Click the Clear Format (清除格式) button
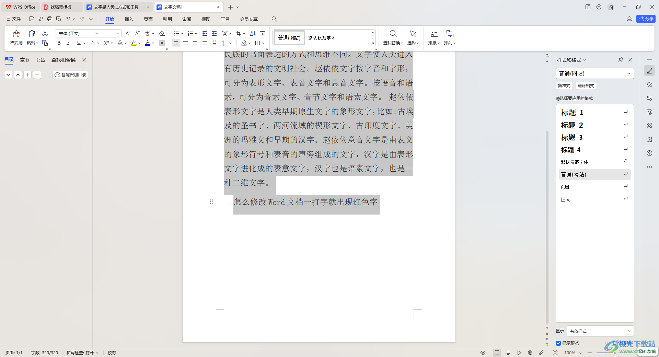Image resolution: width=659 pixels, height=357 pixels. pos(586,86)
